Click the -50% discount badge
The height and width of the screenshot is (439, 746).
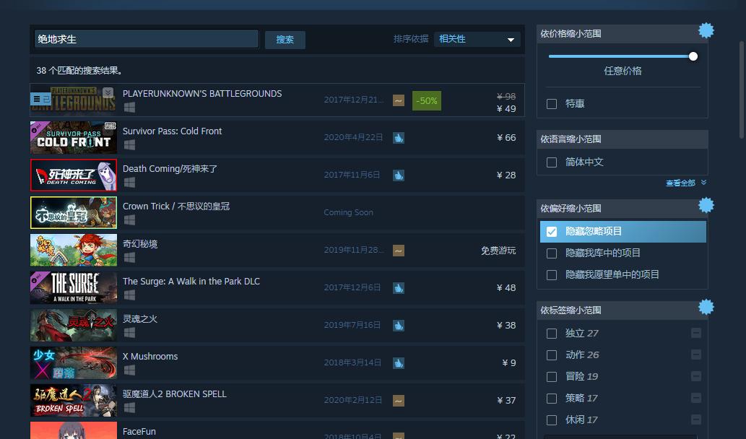coord(427,101)
